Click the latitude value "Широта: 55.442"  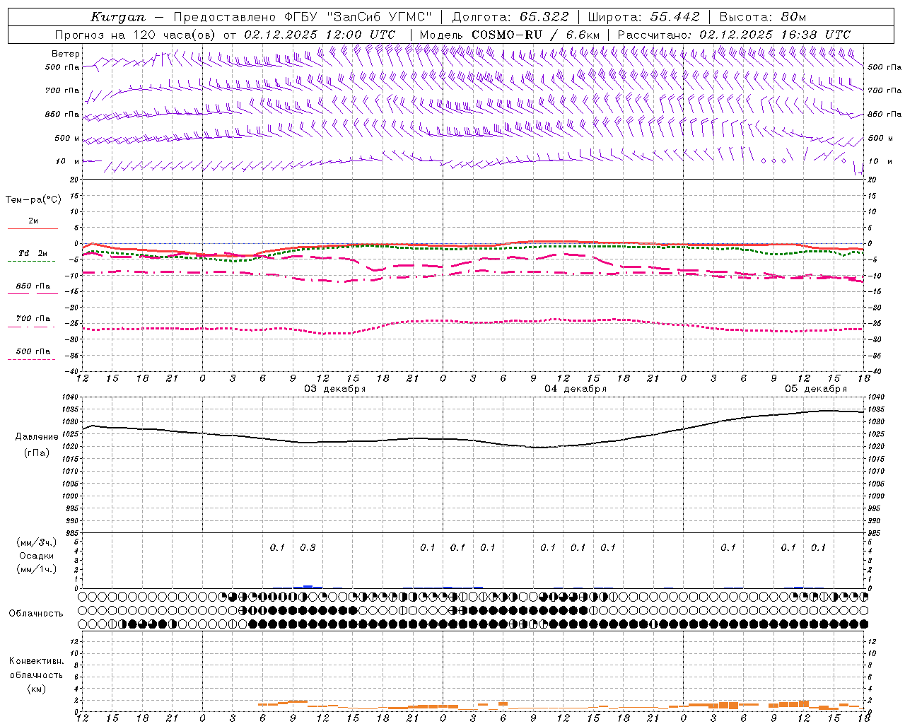(x=644, y=17)
